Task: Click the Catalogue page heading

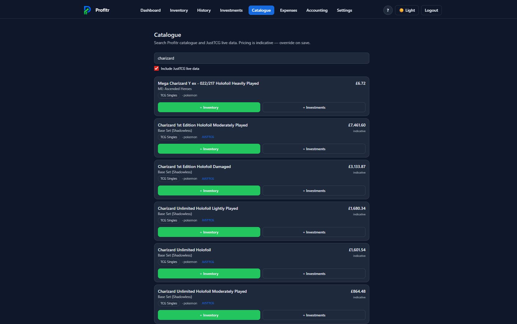Action: coord(168,35)
